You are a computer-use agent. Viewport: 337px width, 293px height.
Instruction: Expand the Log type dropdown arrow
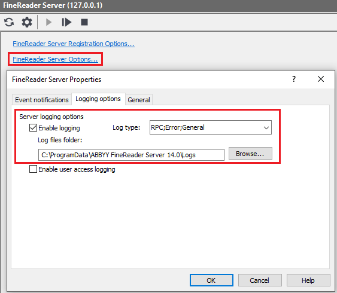point(266,128)
